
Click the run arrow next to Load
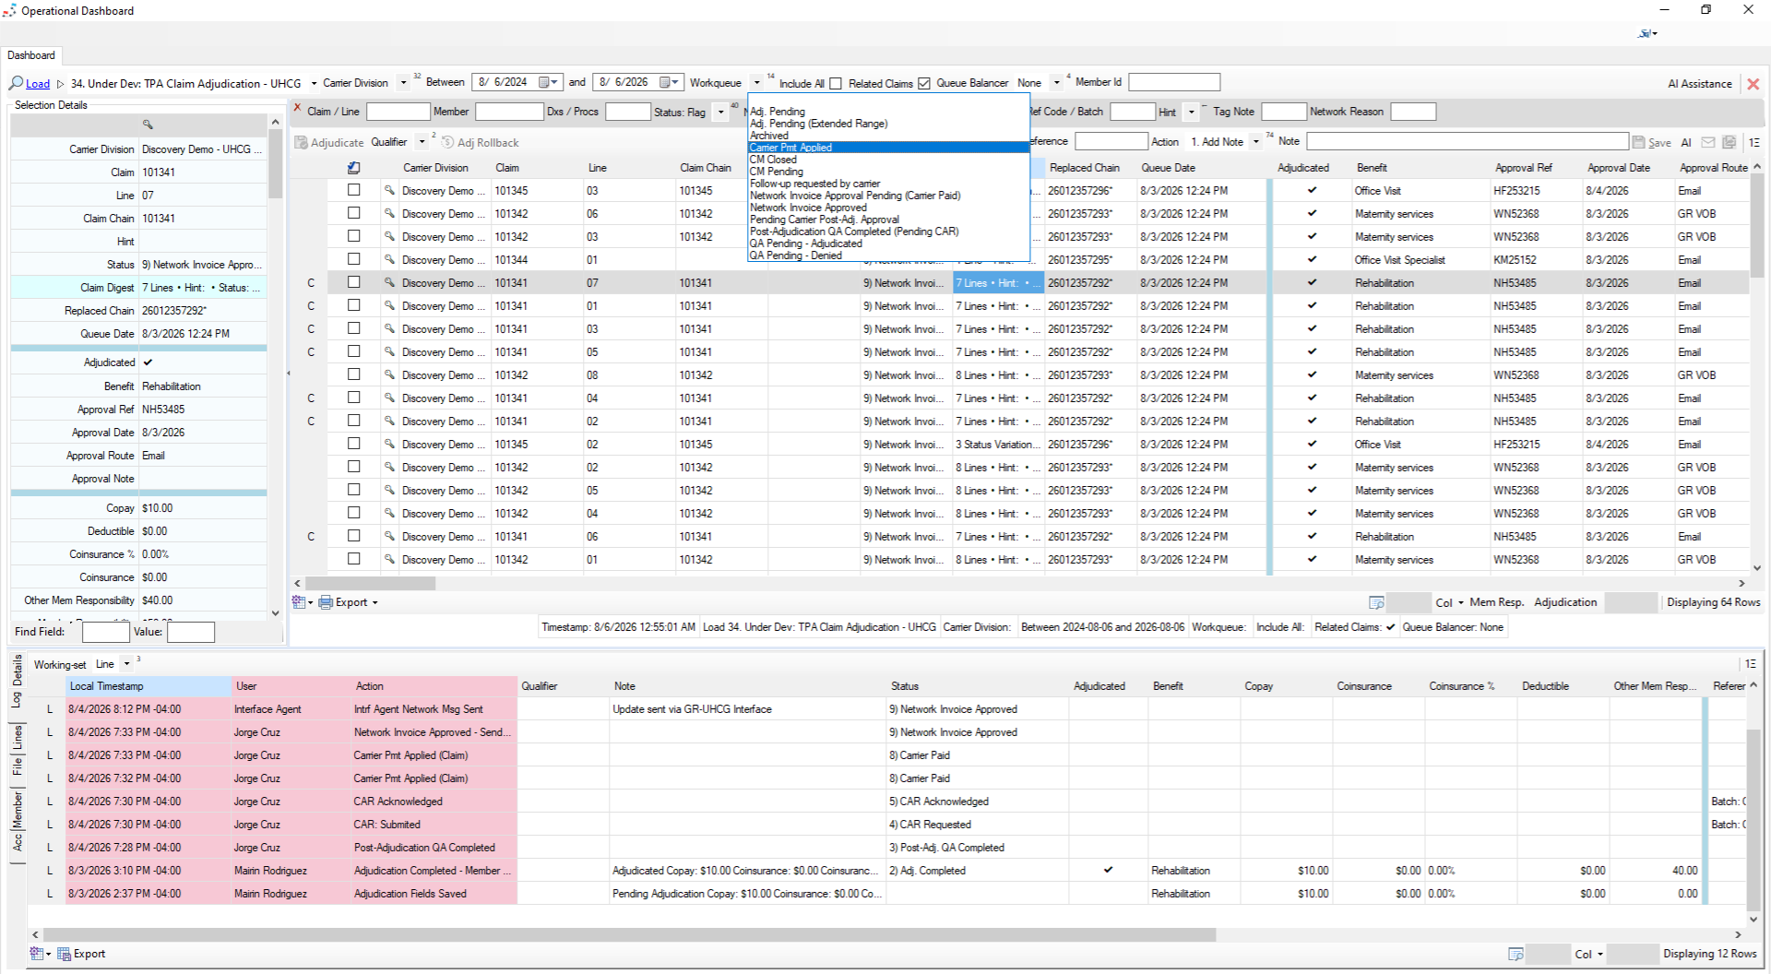point(61,84)
